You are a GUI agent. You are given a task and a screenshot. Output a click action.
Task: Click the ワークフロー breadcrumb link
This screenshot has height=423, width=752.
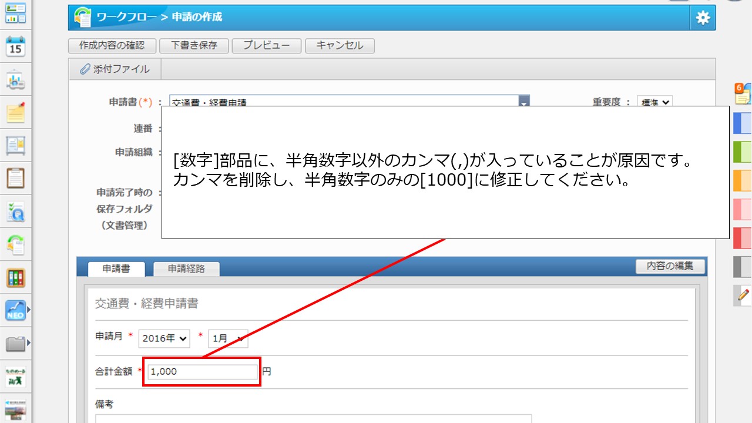[x=127, y=18]
